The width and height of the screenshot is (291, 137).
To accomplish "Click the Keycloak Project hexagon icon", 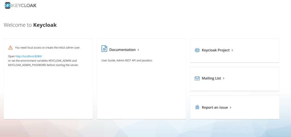I will (x=197, y=50).
